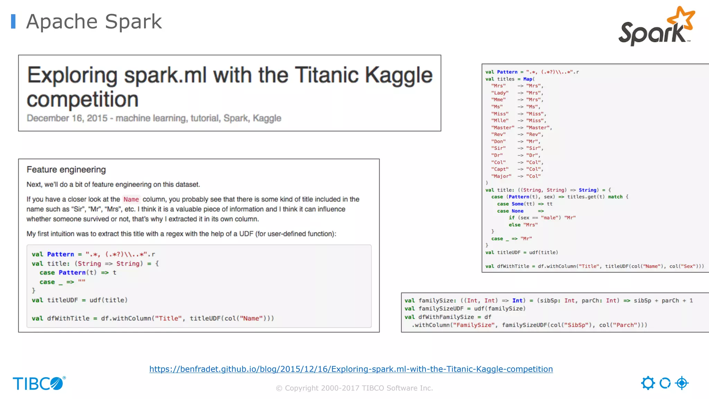The height and width of the screenshot is (399, 709).
Task: Open the benfradet.github.io blog post link
Action: tap(351, 369)
